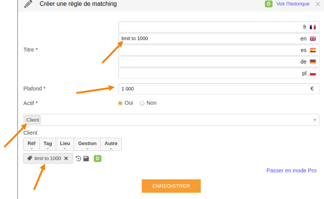The image size is (324, 199).
Task: Click the floppy disk save icon
Action: 86,159
